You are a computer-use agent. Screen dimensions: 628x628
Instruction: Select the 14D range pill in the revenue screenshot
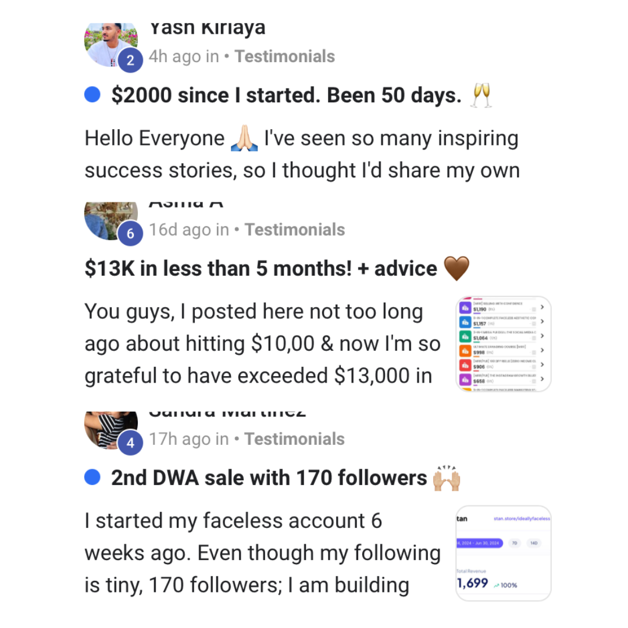coord(533,543)
